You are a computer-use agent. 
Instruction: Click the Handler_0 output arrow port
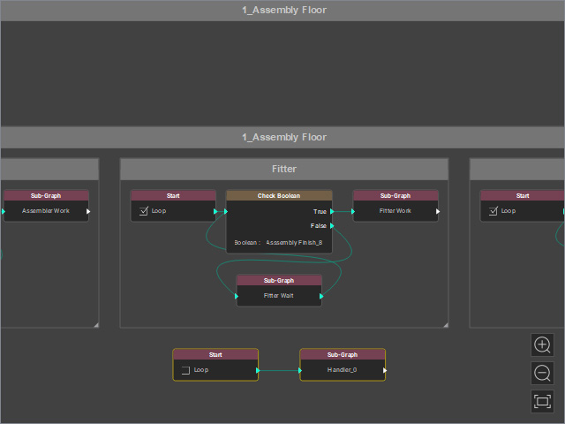pos(385,370)
